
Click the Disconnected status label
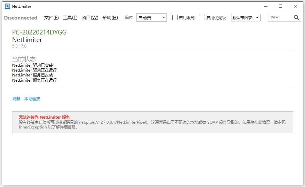(x=21, y=18)
